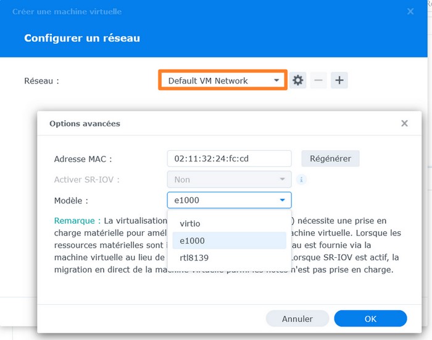Confirm with the OK button
This screenshot has width=432, height=340.
[370, 319]
